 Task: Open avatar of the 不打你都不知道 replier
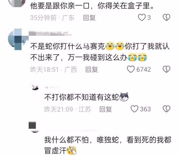[x=35, y=87]
